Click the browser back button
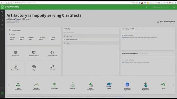 (x=1, y=3)
